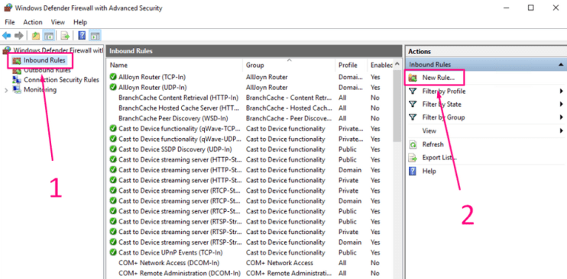Image resolution: width=567 pixels, height=279 pixels.
Task: Open the View submenu arrow in Actions
Action: (x=561, y=130)
